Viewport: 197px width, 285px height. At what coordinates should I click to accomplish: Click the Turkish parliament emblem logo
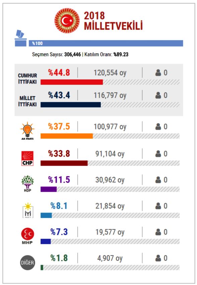[x=67, y=20]
